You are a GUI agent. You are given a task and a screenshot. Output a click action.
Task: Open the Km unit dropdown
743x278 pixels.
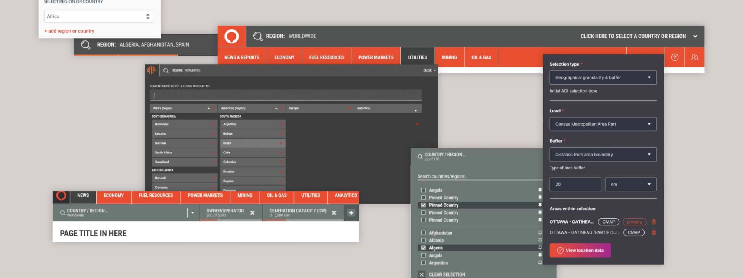(630, 184)
